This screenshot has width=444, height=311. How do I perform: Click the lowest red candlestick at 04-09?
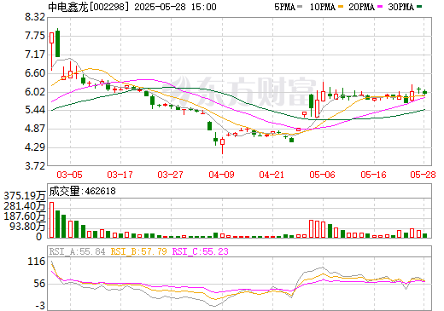(x=222, y=145)
